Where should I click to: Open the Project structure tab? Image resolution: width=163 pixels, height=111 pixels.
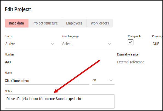tap(45, 23)
